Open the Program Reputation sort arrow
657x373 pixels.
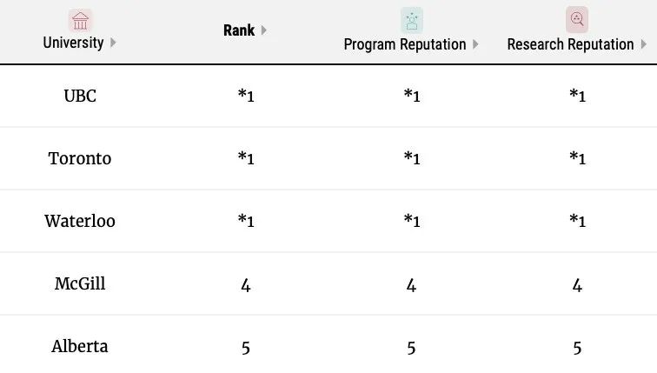[x=475, y=44]
